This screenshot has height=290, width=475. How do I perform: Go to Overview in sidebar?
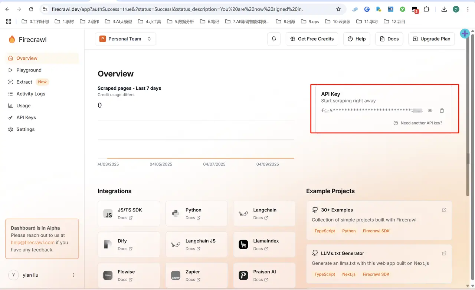tap(42, 58)
